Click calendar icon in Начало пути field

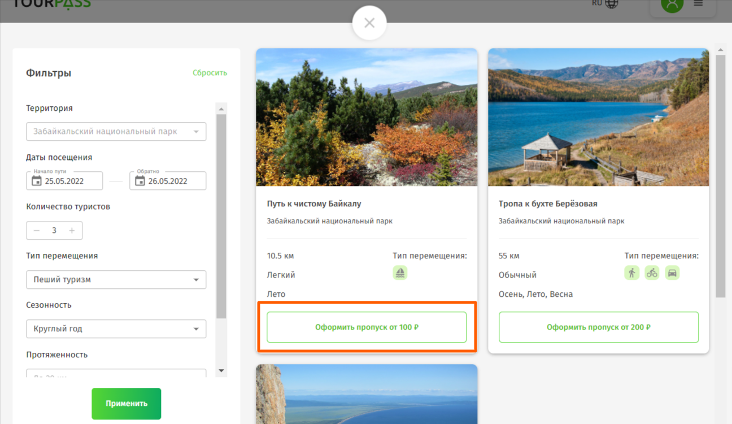click(37, 181)
